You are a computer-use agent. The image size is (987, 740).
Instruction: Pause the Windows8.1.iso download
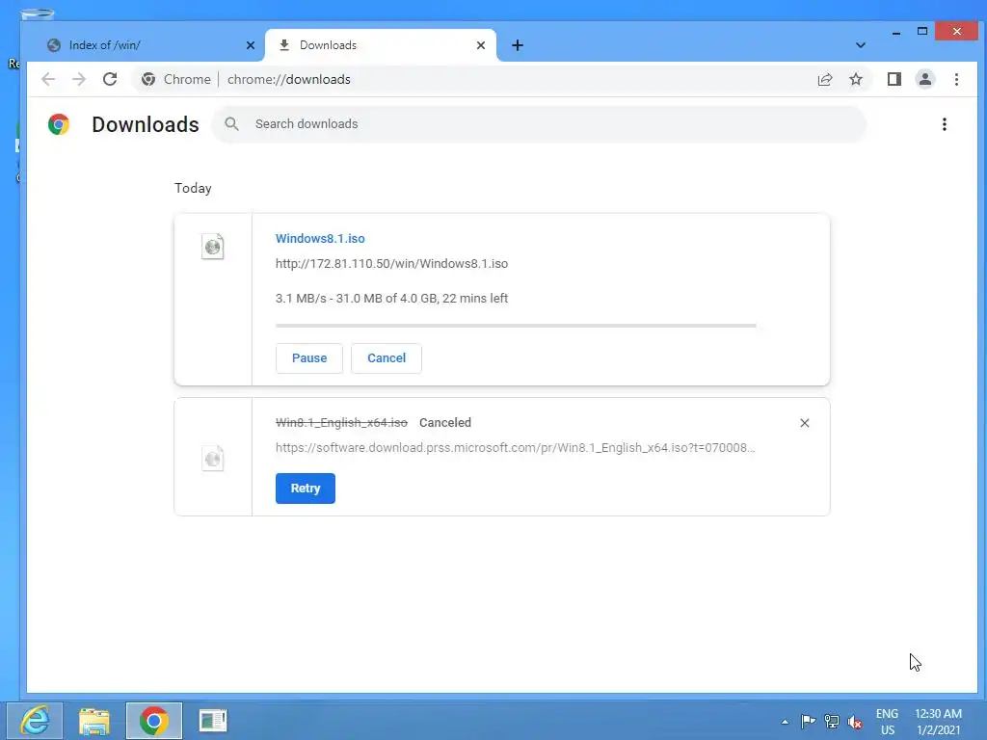[x=309, y=358]
